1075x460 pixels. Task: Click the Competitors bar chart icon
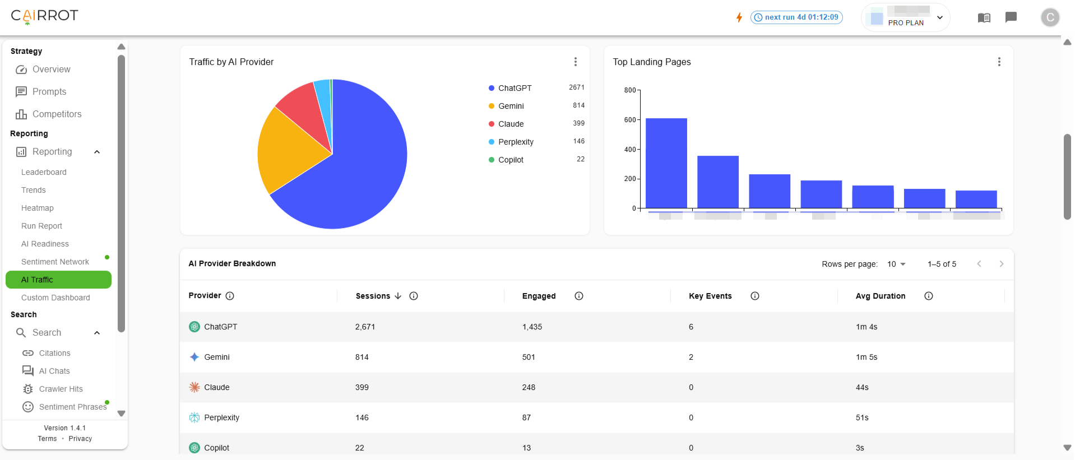coord(21,114)
